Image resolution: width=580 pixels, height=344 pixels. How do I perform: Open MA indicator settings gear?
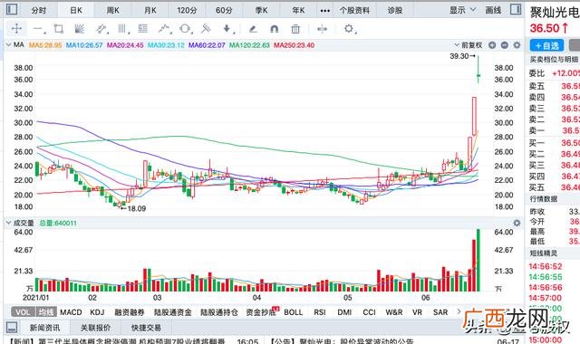tap(517, 45)
